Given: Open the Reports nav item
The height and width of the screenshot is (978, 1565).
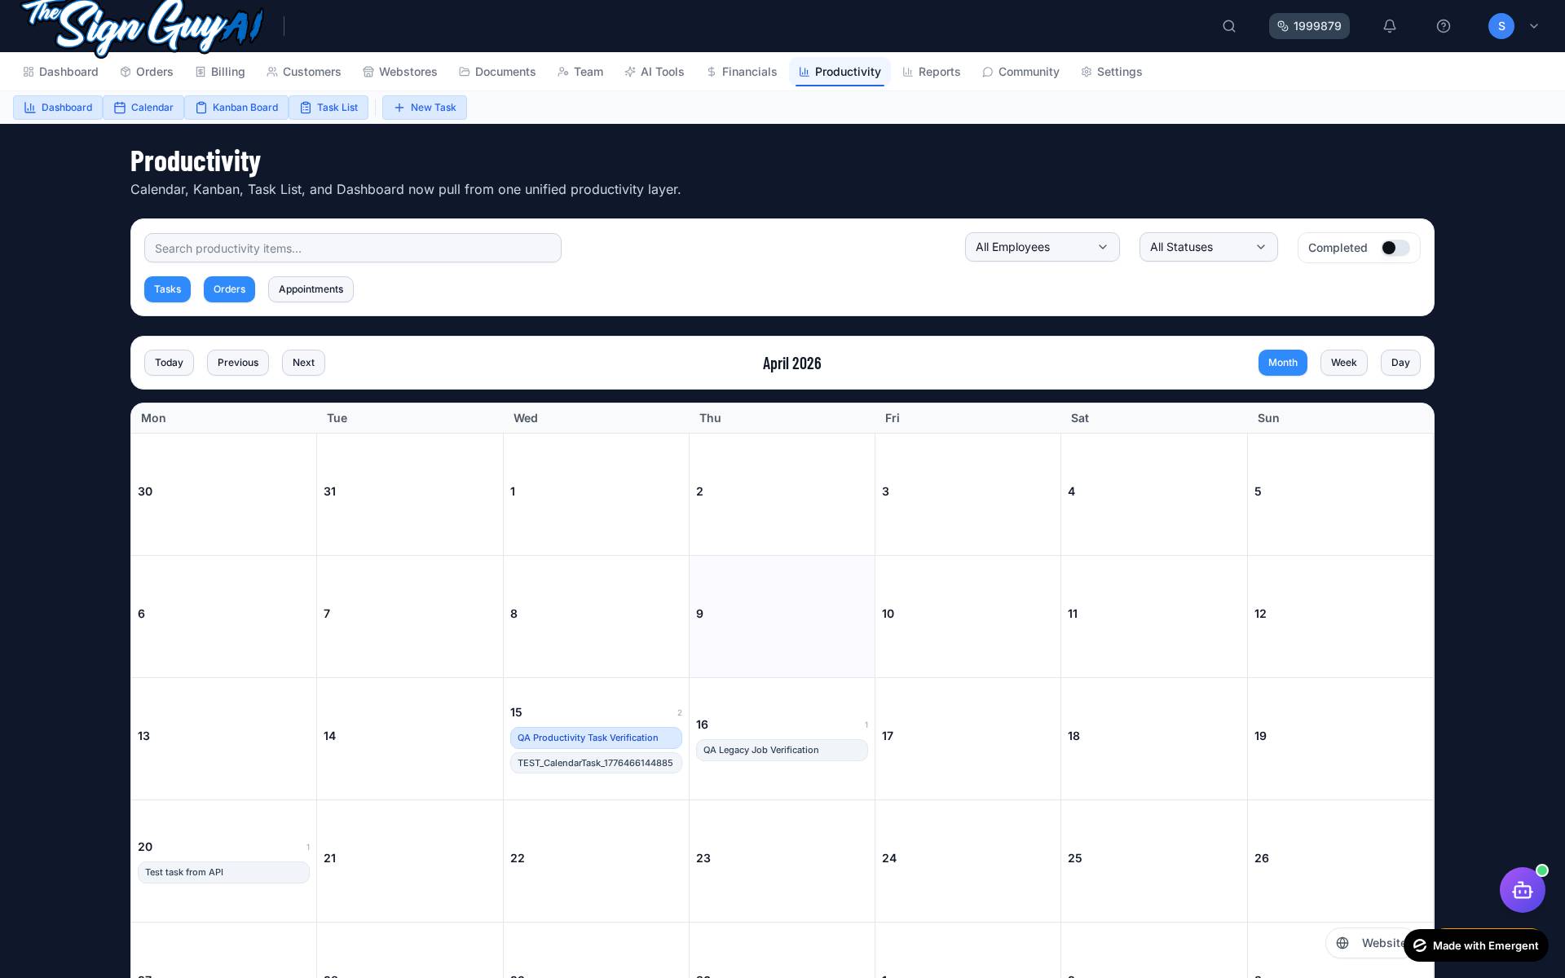Looking at the screenshot, I should pyautogui.click(x=932, y=72).
